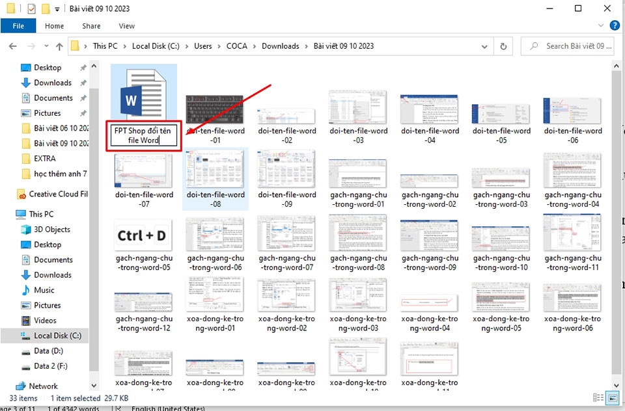Click the Refresh icon in the address bar
625x411 pixels.
point(503,46)
